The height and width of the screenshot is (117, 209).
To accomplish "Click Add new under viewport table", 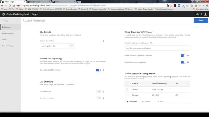I will (132, 101).
